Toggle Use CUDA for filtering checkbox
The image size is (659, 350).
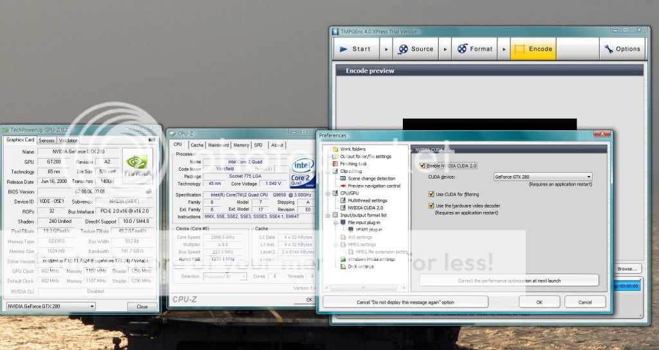(431, 194)
